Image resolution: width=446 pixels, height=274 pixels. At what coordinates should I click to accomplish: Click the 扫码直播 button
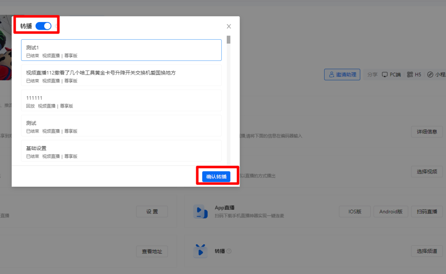point(427,211)
